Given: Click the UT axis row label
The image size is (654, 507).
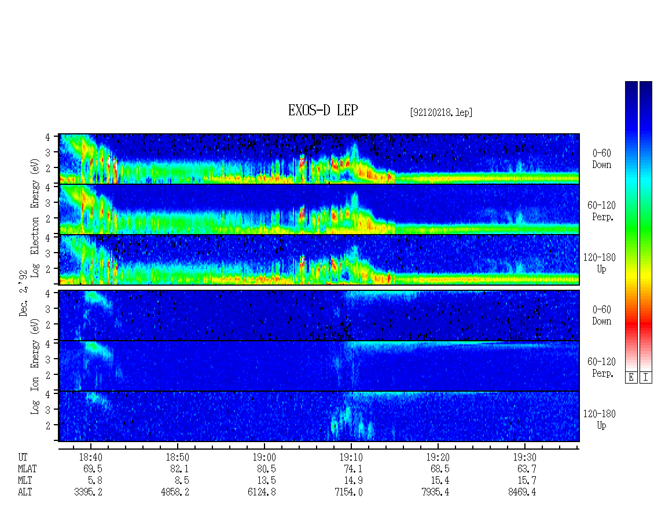Looking at the screenshot, I should (23, 457).
